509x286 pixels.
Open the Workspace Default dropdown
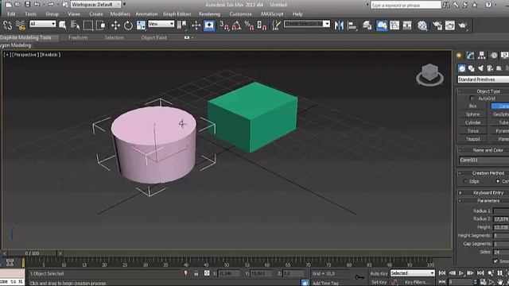[95, 5]
